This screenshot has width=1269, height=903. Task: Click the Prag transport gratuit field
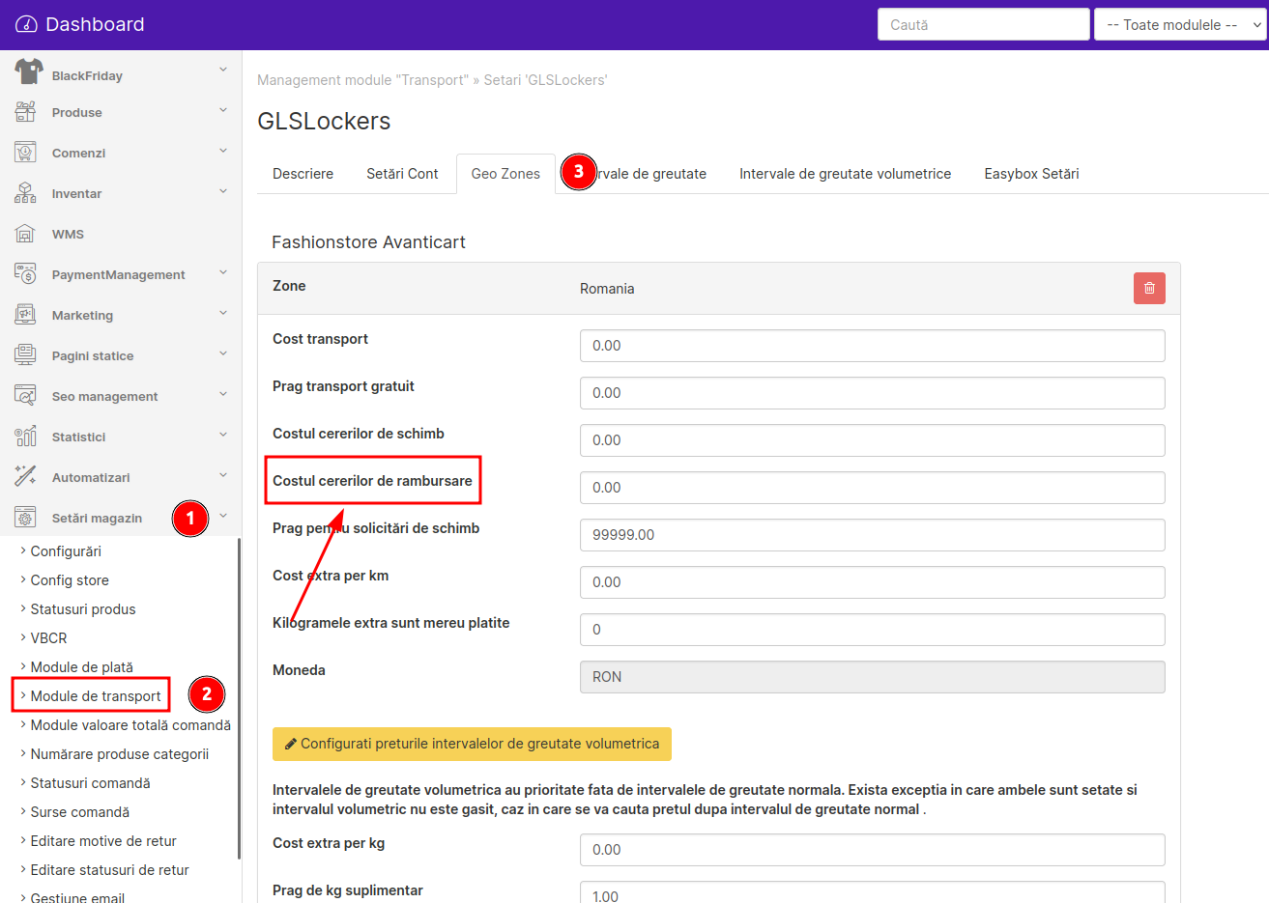tap(872, 393)
